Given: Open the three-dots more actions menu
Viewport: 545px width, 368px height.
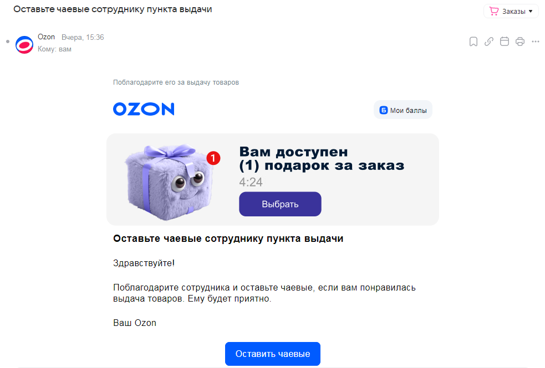Looking at the screenshot, I should [x=535, y=42].
